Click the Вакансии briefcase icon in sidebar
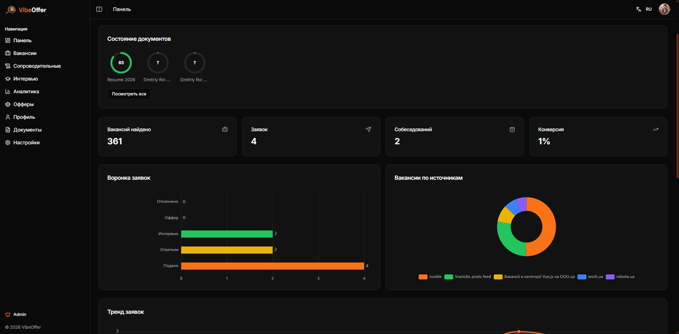The height and width of the screenshot is (334, 679). tap(8, 53)
